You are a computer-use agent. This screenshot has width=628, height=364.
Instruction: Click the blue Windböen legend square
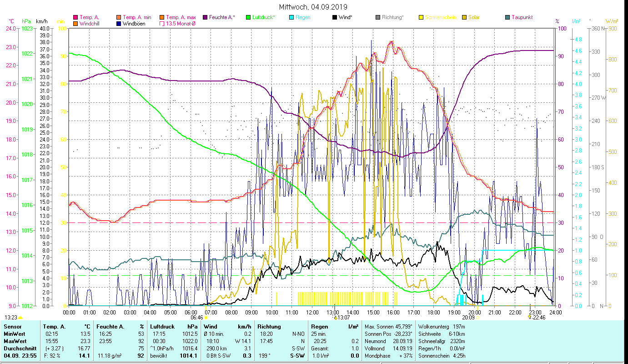[x=119, y=24]
